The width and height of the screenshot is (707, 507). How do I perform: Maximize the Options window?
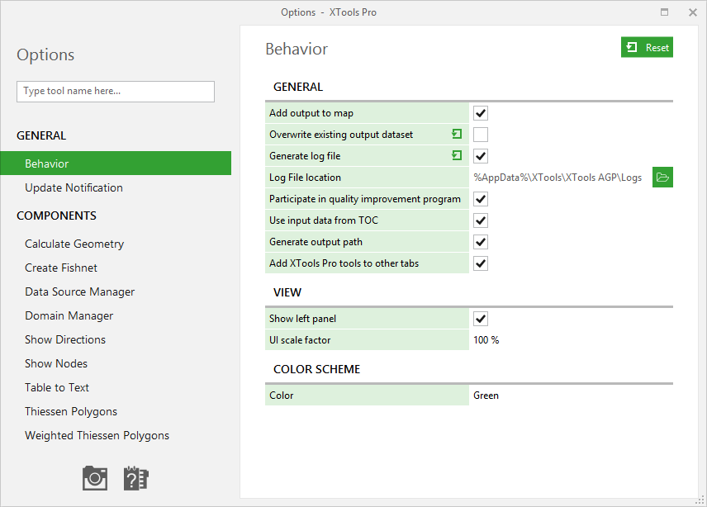tap(664, 12)
